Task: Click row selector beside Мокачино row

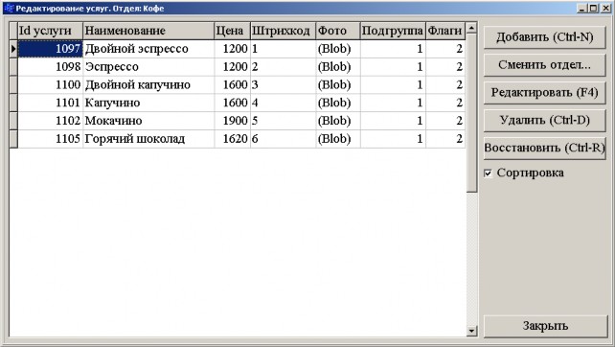Action: click(13, 121)
